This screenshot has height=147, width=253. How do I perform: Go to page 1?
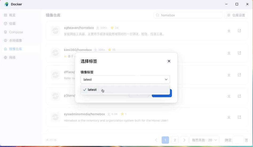(x=165, y=140)
